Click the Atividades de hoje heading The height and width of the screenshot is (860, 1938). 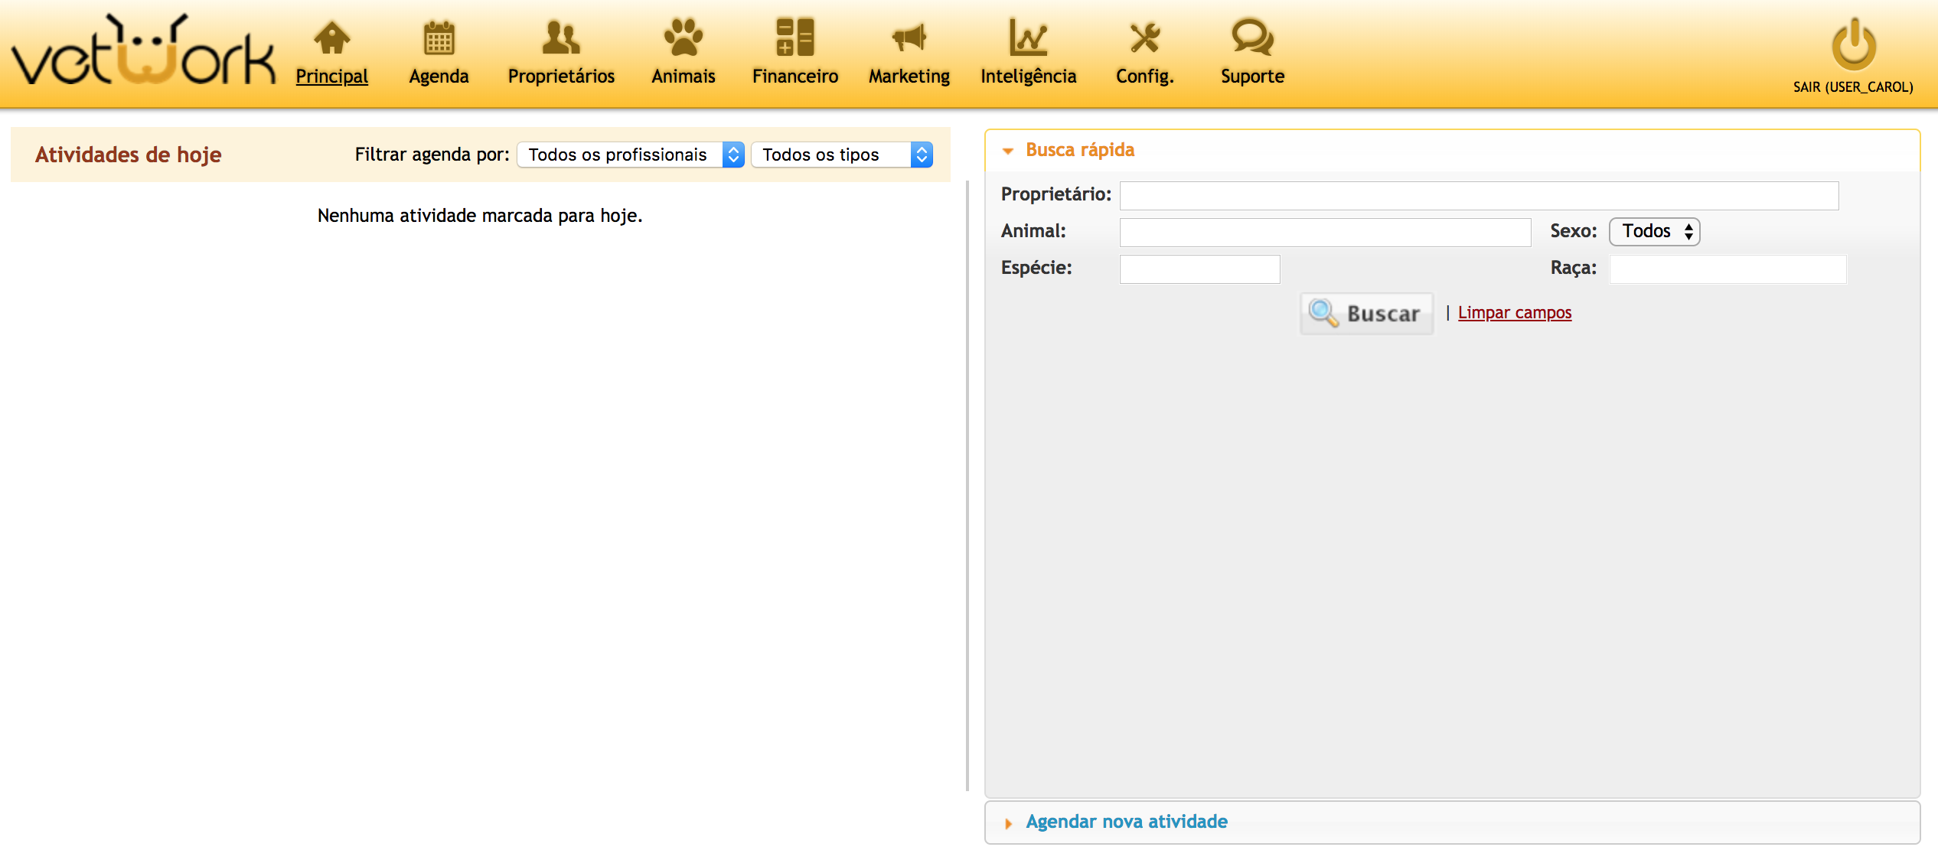tap(129, 155)
